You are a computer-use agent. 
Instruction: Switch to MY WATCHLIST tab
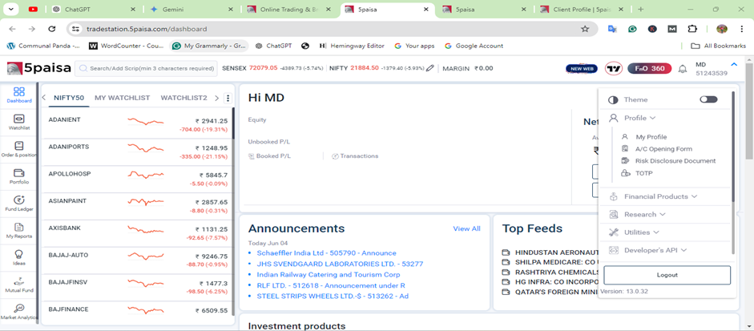click(122, 98)
